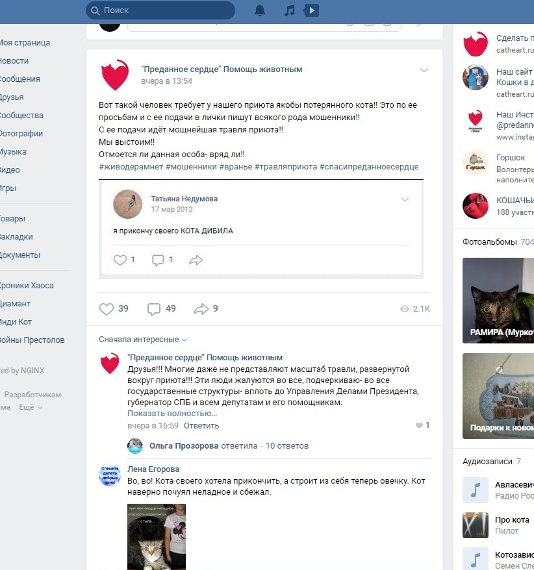The height and width of the screenshot is (570, 534).
Task: Open Войны Престолов game link
Action: 32,340
